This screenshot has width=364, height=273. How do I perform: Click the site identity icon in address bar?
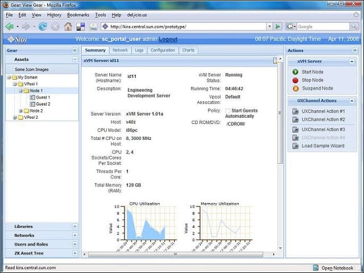[105, 27]
